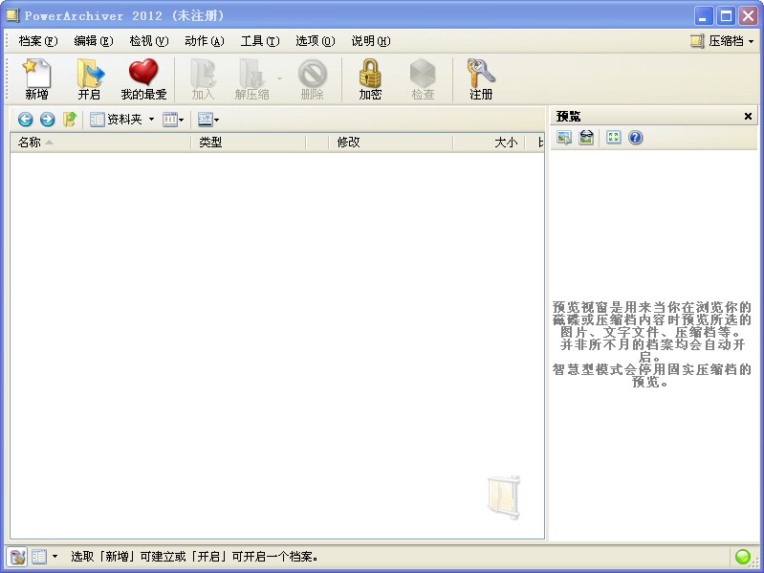Maximize the PowerArchiver window
The image size is (764, 573).
tap(726, 16)
